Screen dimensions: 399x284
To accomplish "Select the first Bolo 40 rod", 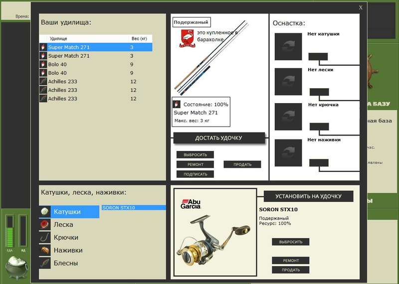I will coord(96,64).
